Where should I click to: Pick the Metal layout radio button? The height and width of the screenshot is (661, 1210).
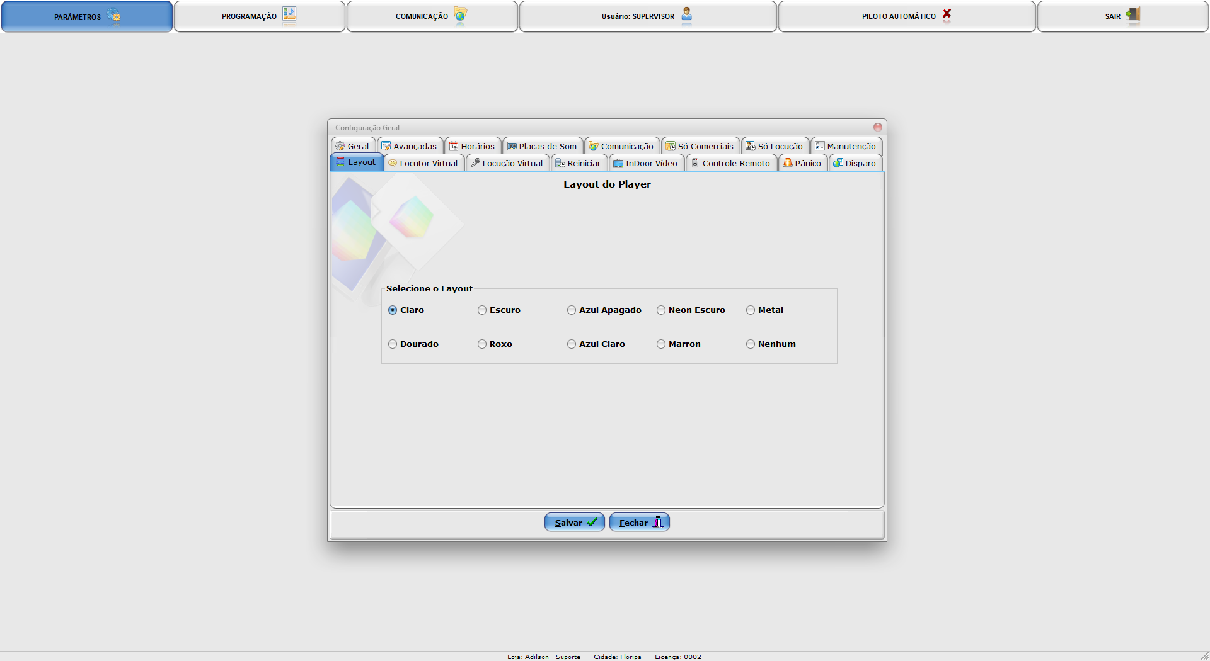[751, 310]
